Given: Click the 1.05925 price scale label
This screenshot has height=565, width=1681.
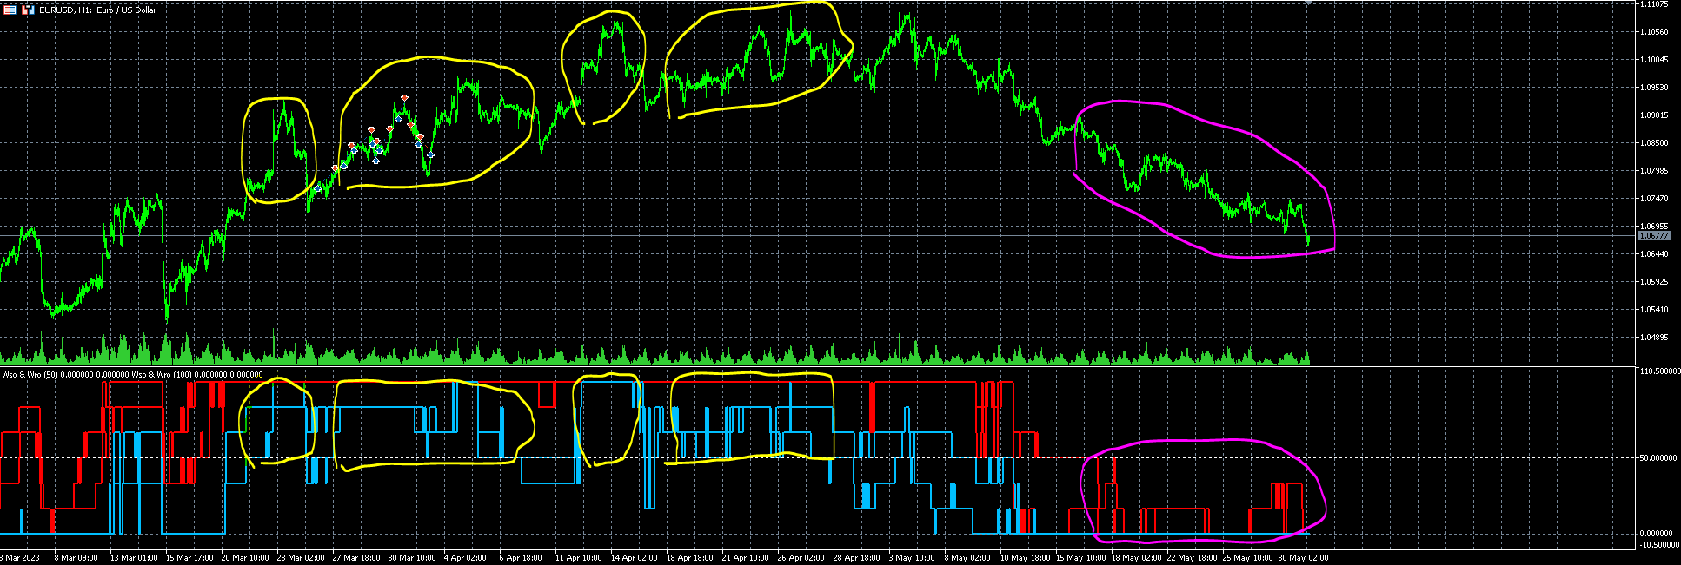Looking at the screenshot, I should (1654, 282).
